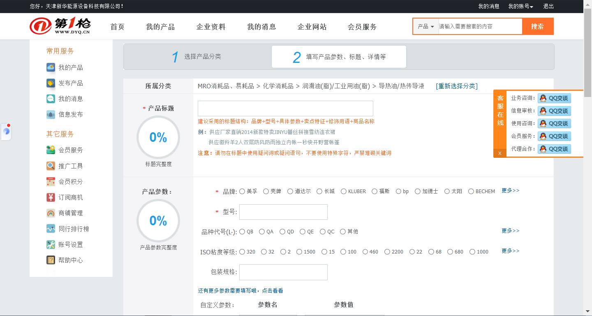Open 信息发布 sidebar icon
This screenshot has width=592, height=316.
(x=51, y=114)
